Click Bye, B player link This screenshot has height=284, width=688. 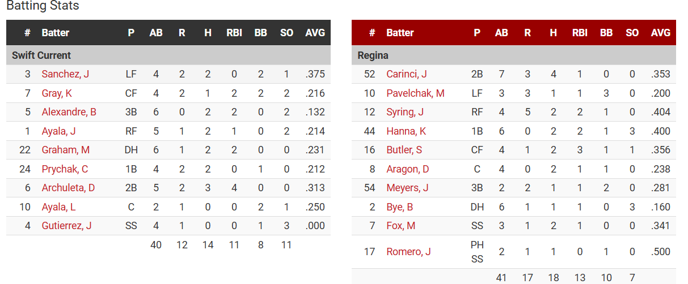point(399,207)
